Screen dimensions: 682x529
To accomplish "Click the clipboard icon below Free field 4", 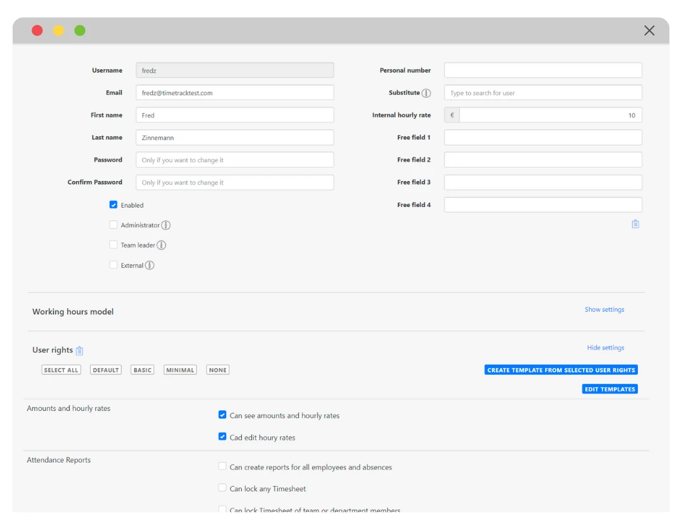I will coord(635,223).
